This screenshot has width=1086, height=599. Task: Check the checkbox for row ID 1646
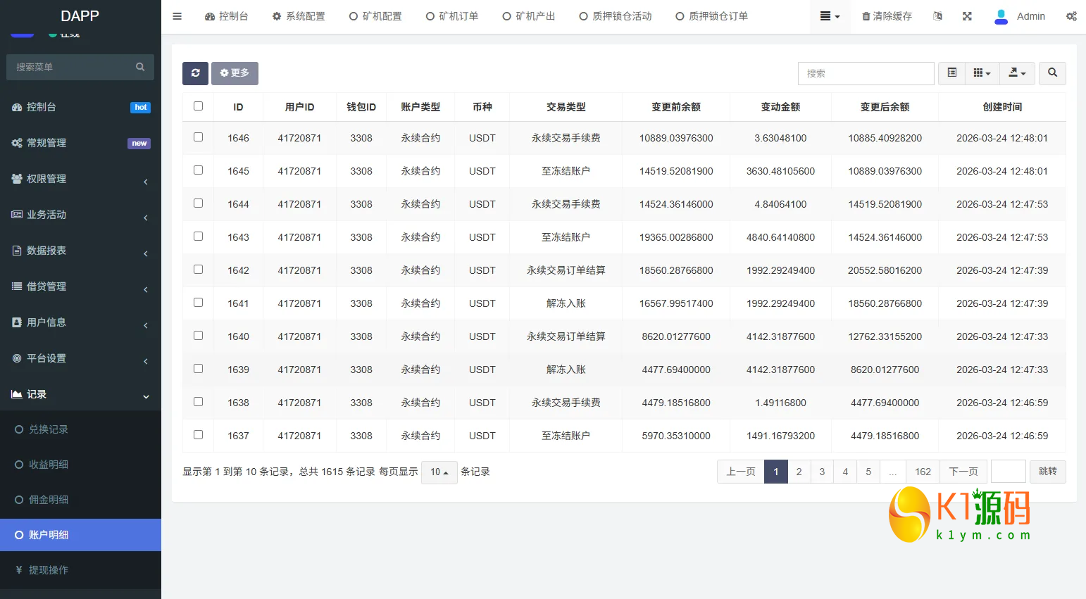coord(198,137)
